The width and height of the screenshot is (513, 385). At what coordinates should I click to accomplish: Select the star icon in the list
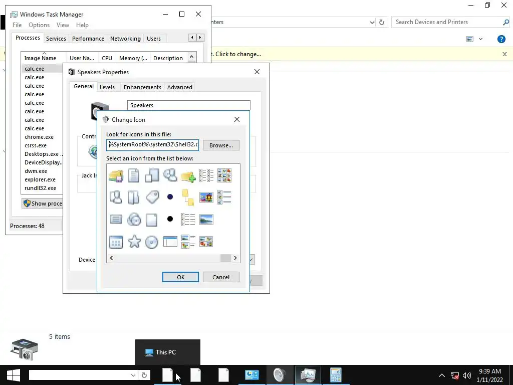[x=134, y=242]
